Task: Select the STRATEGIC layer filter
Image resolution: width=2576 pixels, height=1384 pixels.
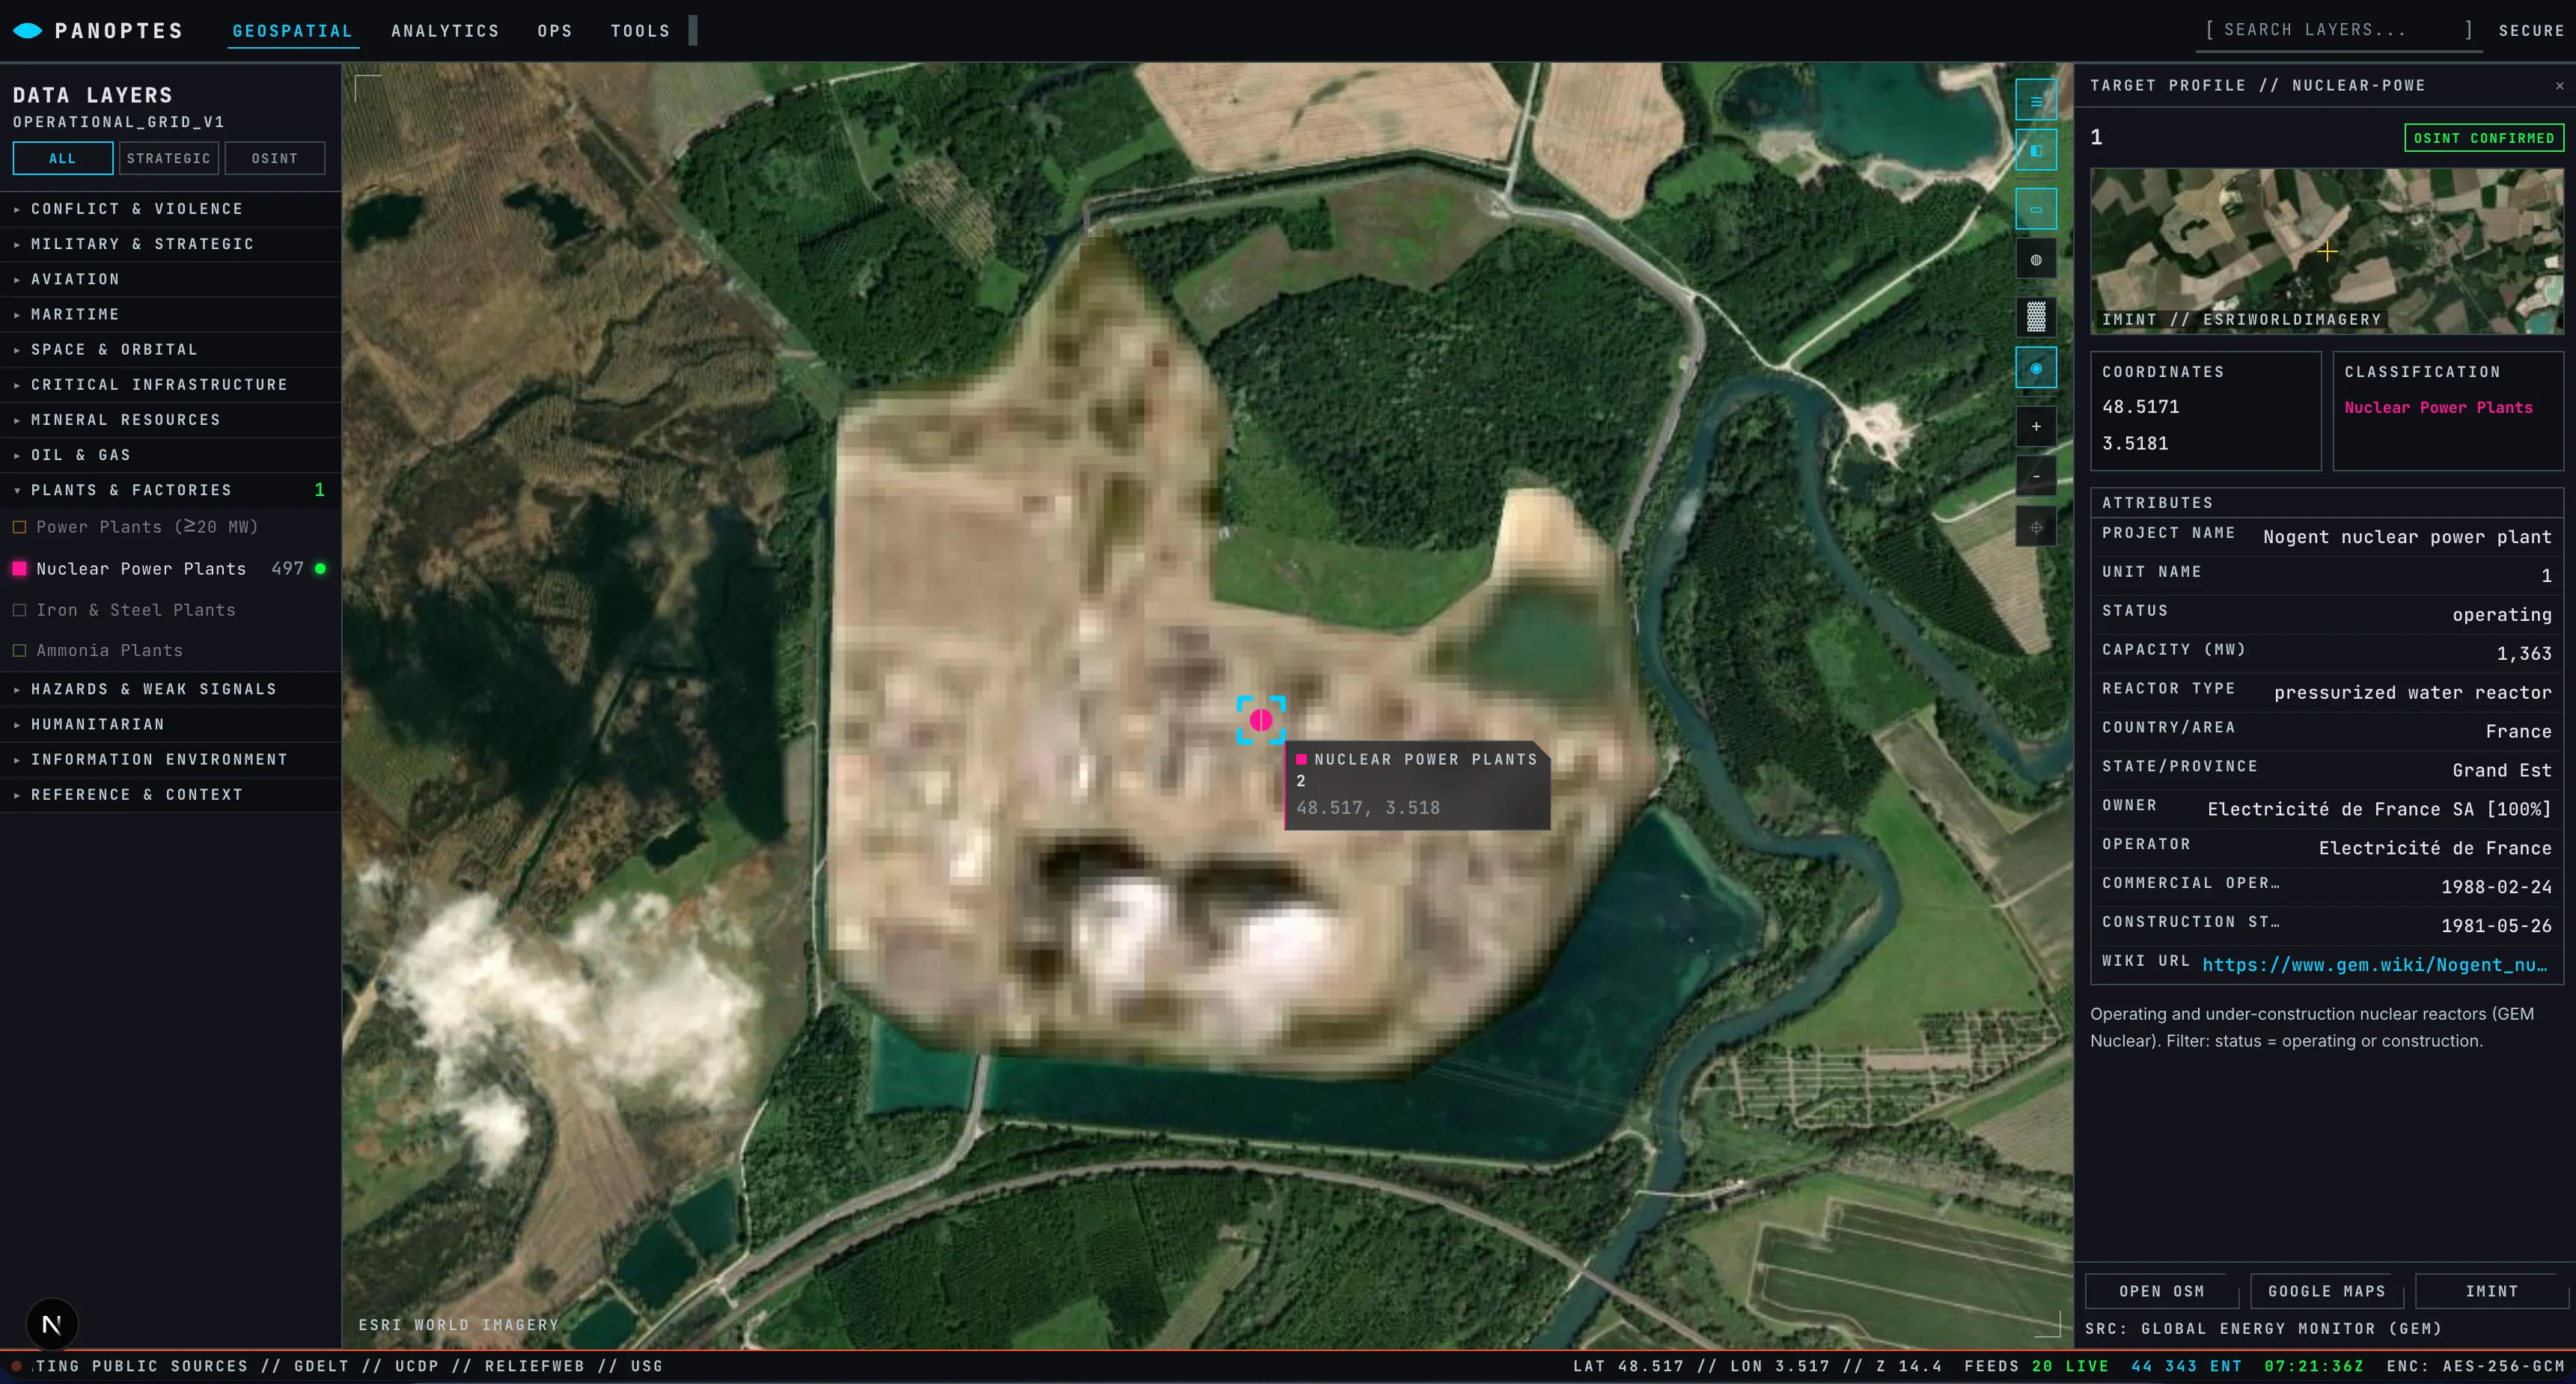Action: coord(169,159)
